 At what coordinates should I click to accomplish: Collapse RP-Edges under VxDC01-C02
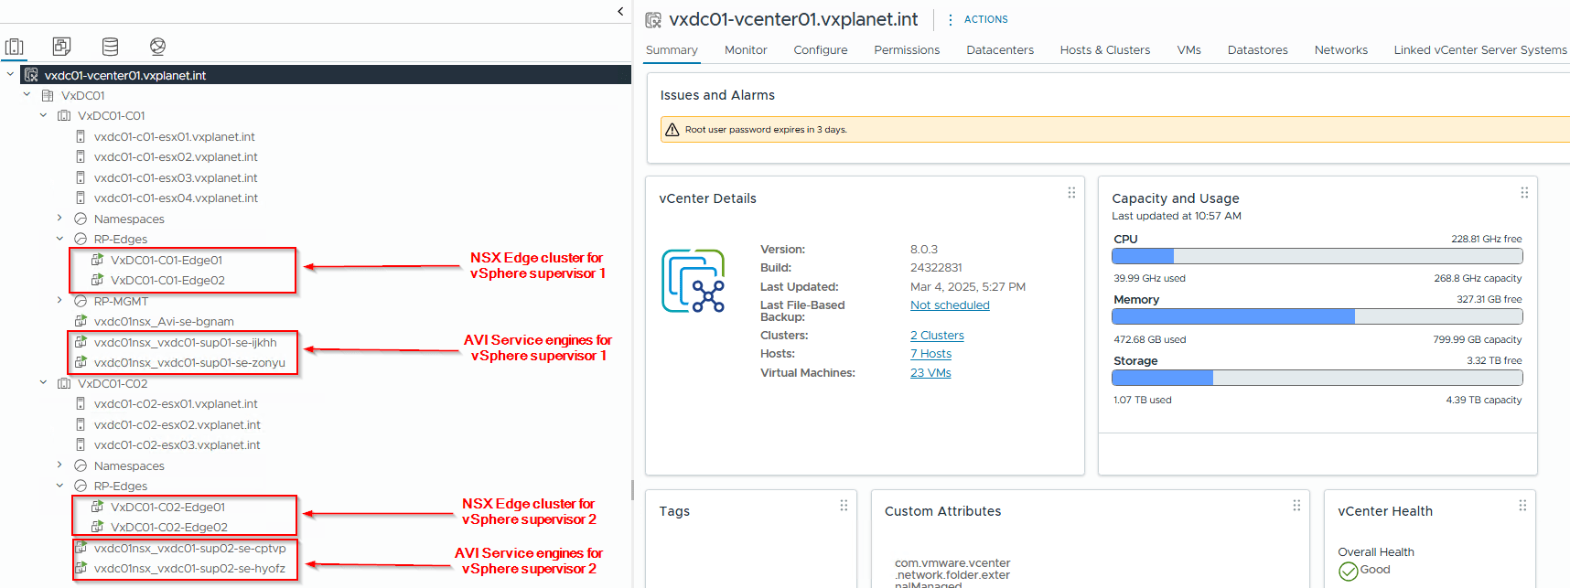click(59, 486)
